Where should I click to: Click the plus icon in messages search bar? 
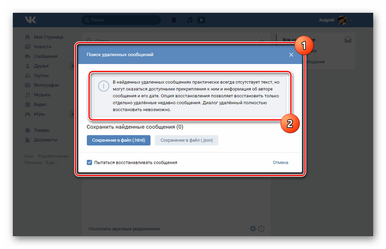pyautogui.click(x=261, y=40)
